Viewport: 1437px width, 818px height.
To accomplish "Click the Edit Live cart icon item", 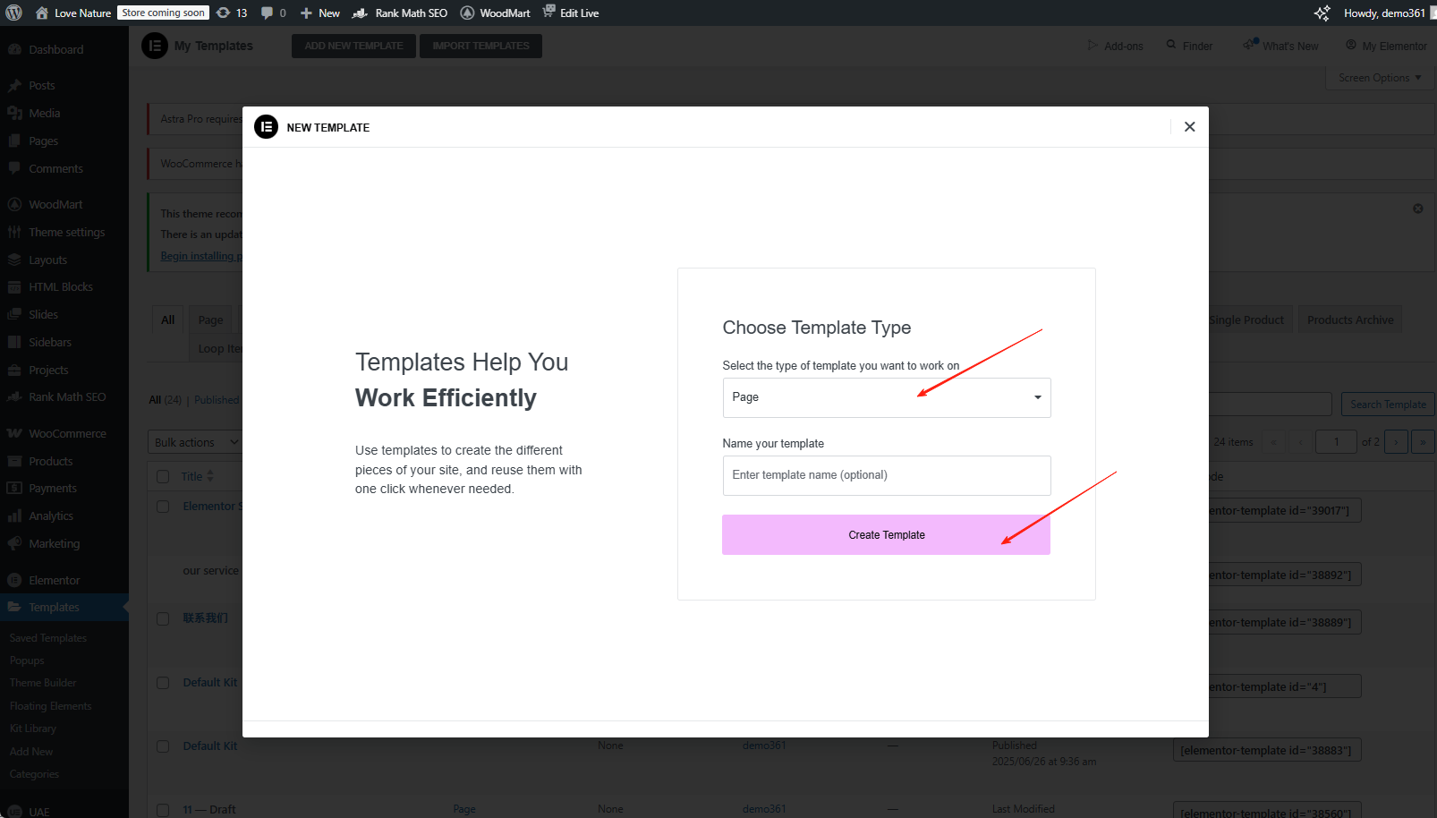I will point(571,13).
